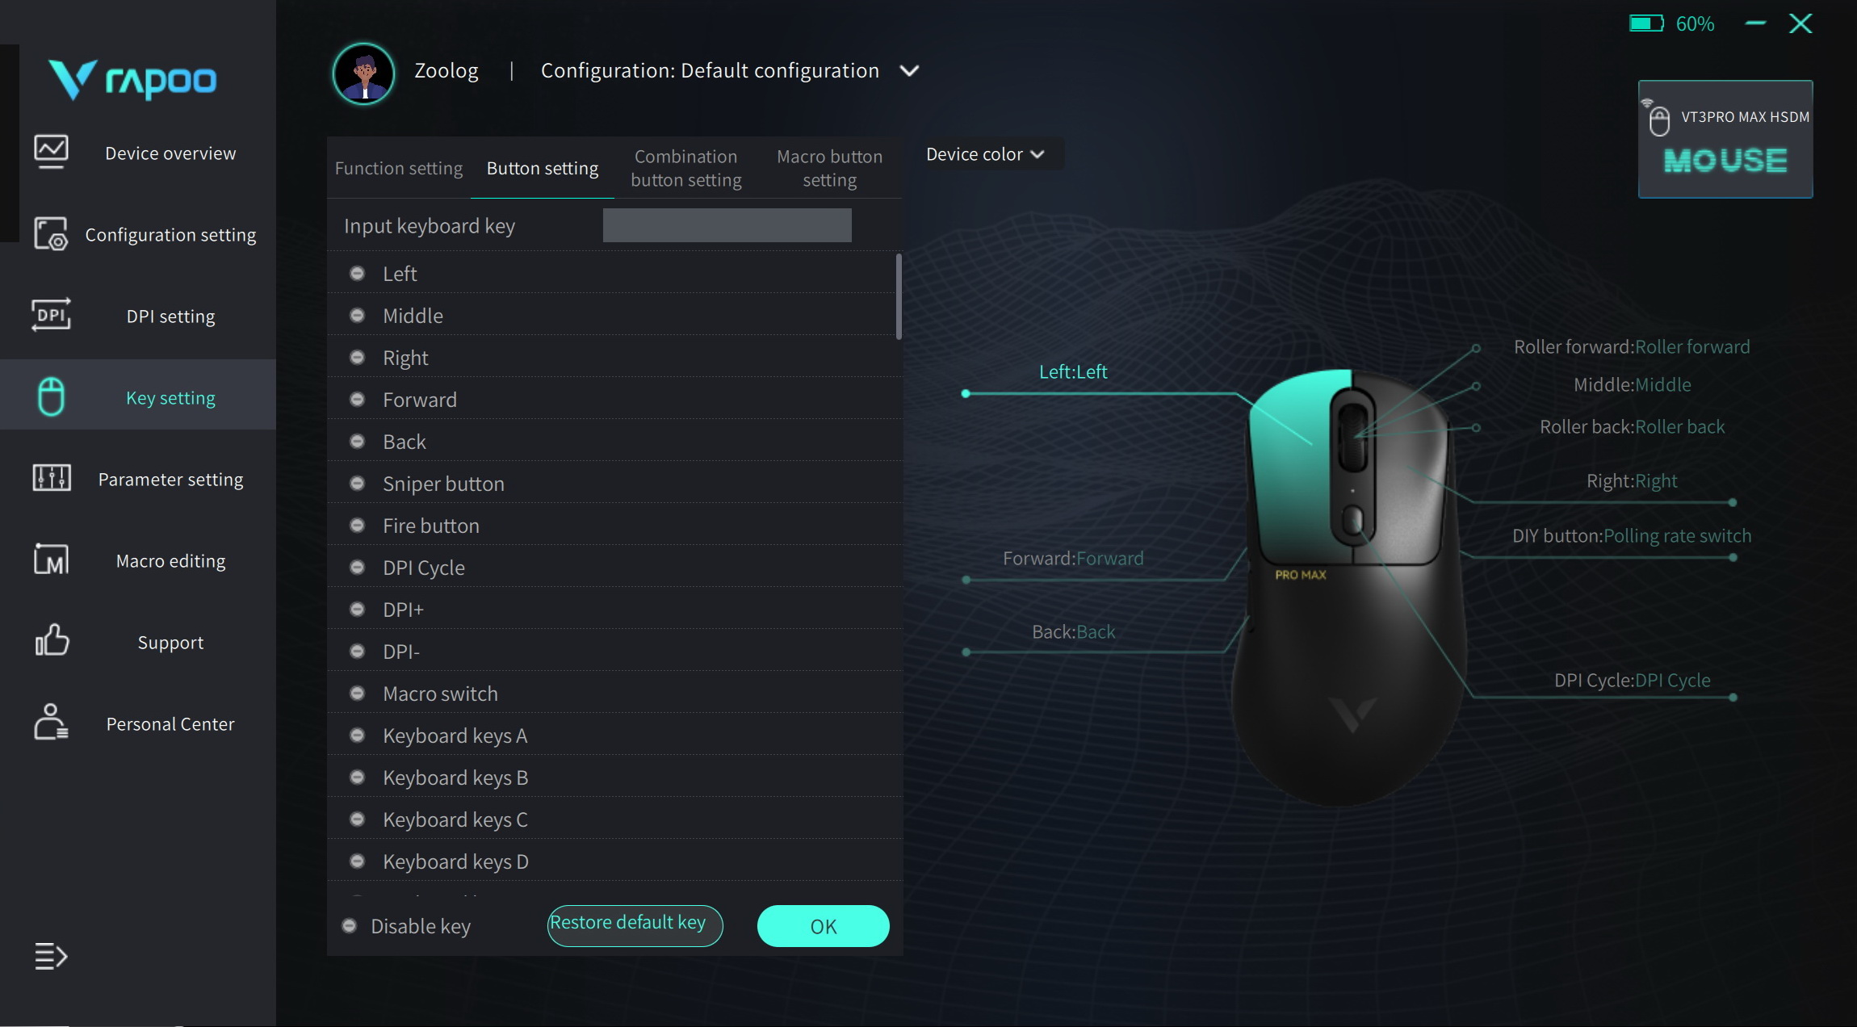
Task: Open the Personal Center user icon
Action: pos(51,722)
